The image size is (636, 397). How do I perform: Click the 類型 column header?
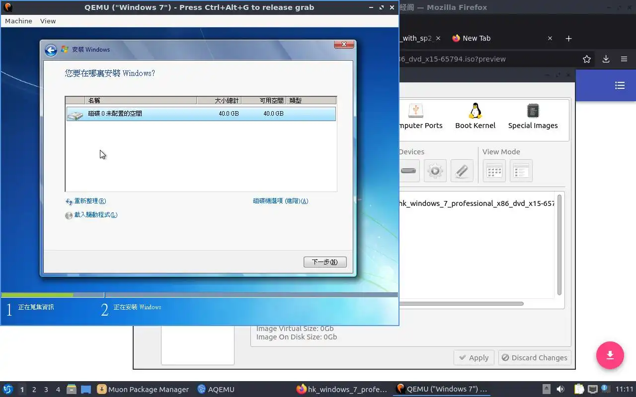[x=312, y=100]
